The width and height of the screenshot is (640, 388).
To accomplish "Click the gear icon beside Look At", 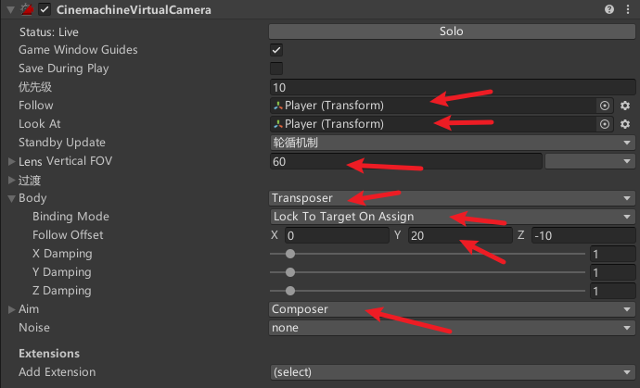I will click(625, 124).
